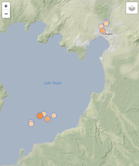Click the medium orange marker southeast of the darkest lake marker
Viewport: 139px width, 166px height.
48,119
